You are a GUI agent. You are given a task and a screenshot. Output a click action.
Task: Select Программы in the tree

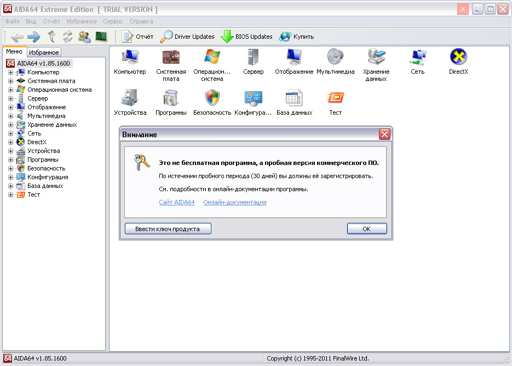(43, 160)
